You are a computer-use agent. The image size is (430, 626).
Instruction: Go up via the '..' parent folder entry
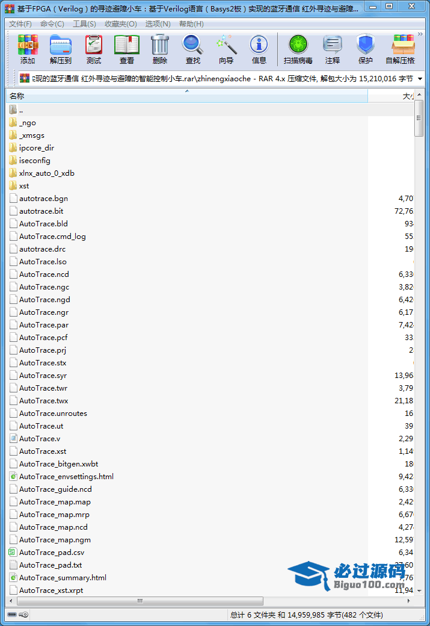(21, 110)
